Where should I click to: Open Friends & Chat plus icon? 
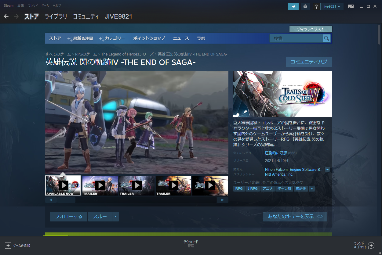371,245
